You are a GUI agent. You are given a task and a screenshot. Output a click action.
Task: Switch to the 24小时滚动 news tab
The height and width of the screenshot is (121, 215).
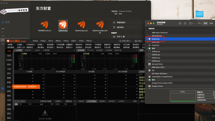[92, 101]
